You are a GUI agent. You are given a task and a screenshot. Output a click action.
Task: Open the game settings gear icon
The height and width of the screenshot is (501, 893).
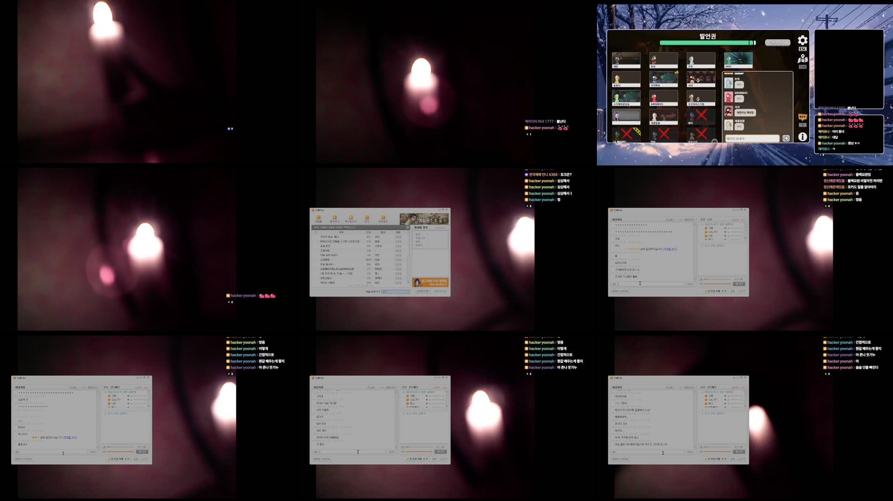802,40
